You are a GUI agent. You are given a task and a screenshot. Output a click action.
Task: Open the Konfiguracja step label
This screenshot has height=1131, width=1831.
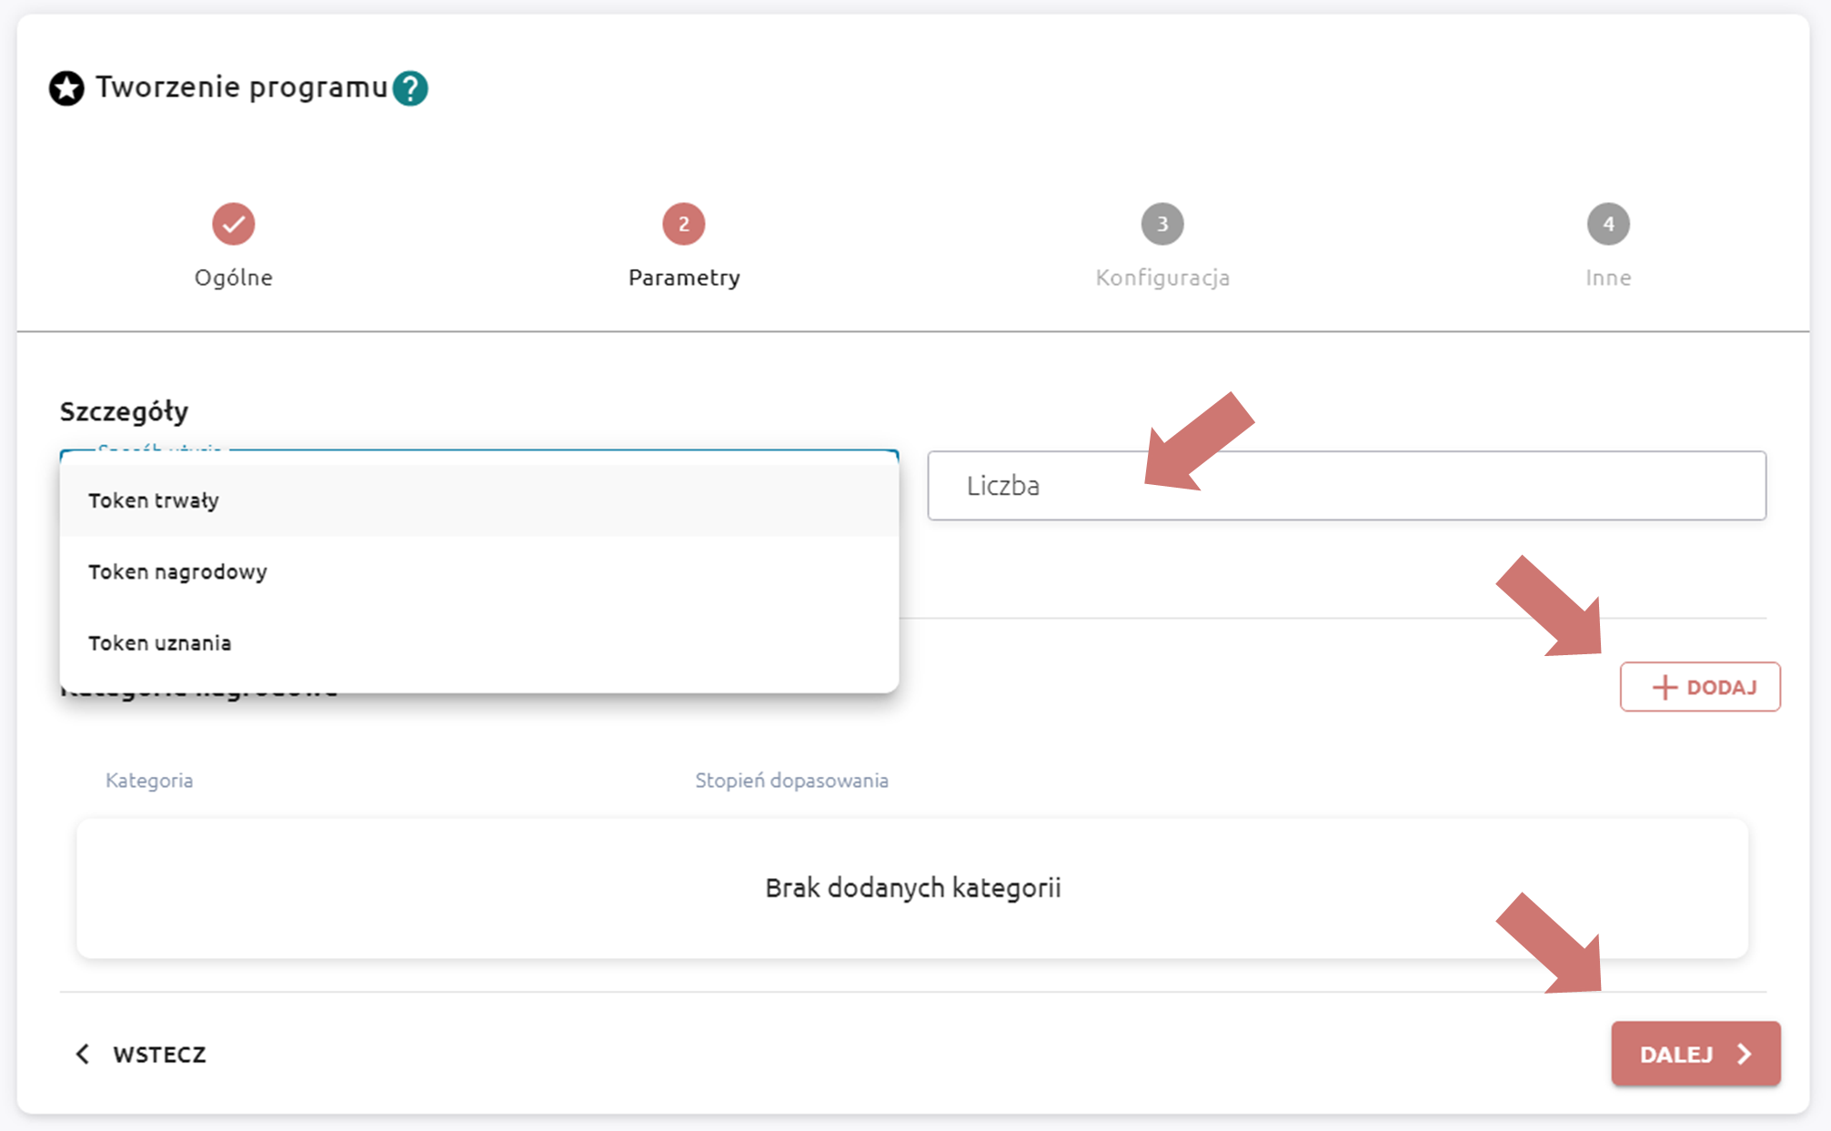1162,278
